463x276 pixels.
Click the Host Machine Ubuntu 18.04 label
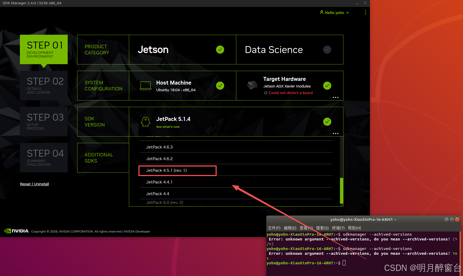tap(176, 90)
